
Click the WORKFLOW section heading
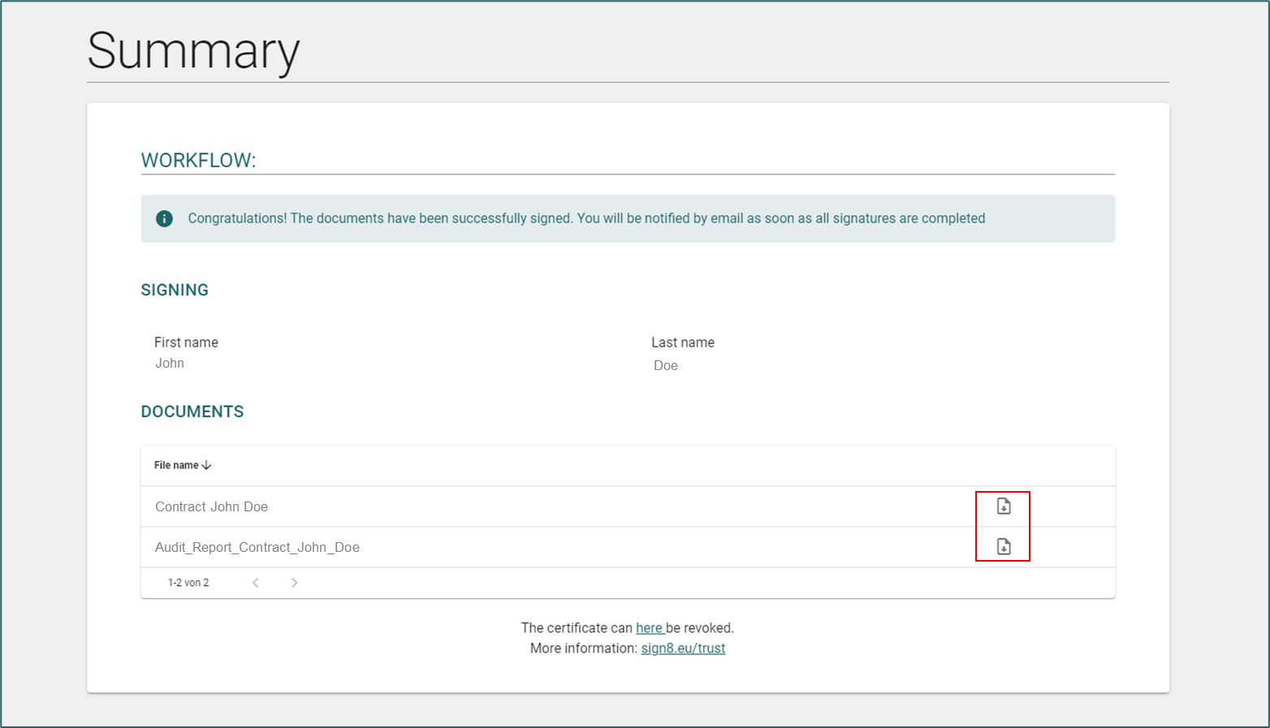coord(198,161)
